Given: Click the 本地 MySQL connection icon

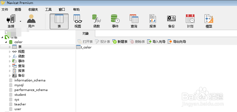Looking at the screenshot, I should [7, 37].
